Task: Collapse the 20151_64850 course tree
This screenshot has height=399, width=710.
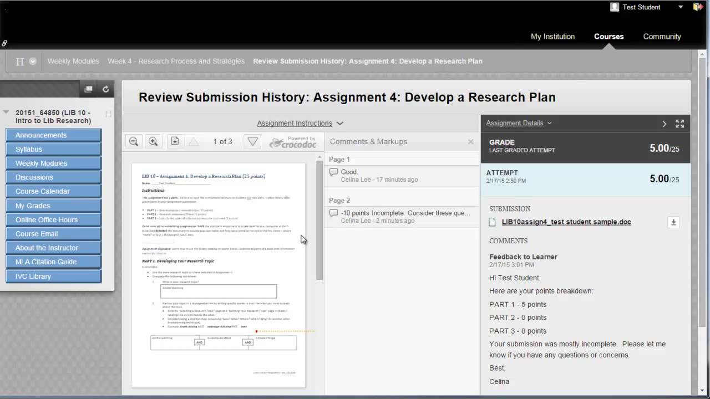Action: coord(6,112)
